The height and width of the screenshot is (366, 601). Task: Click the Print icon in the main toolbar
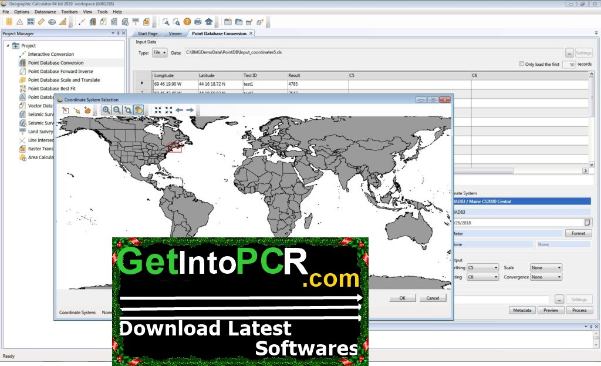click(197, 21)
